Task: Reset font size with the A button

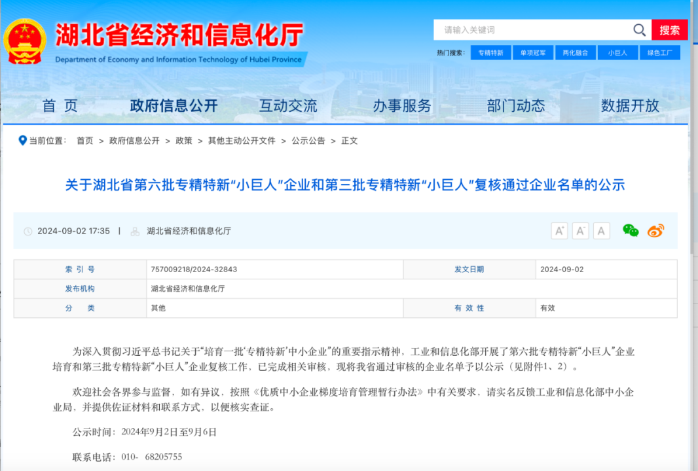Action: (x=601, y=230)
